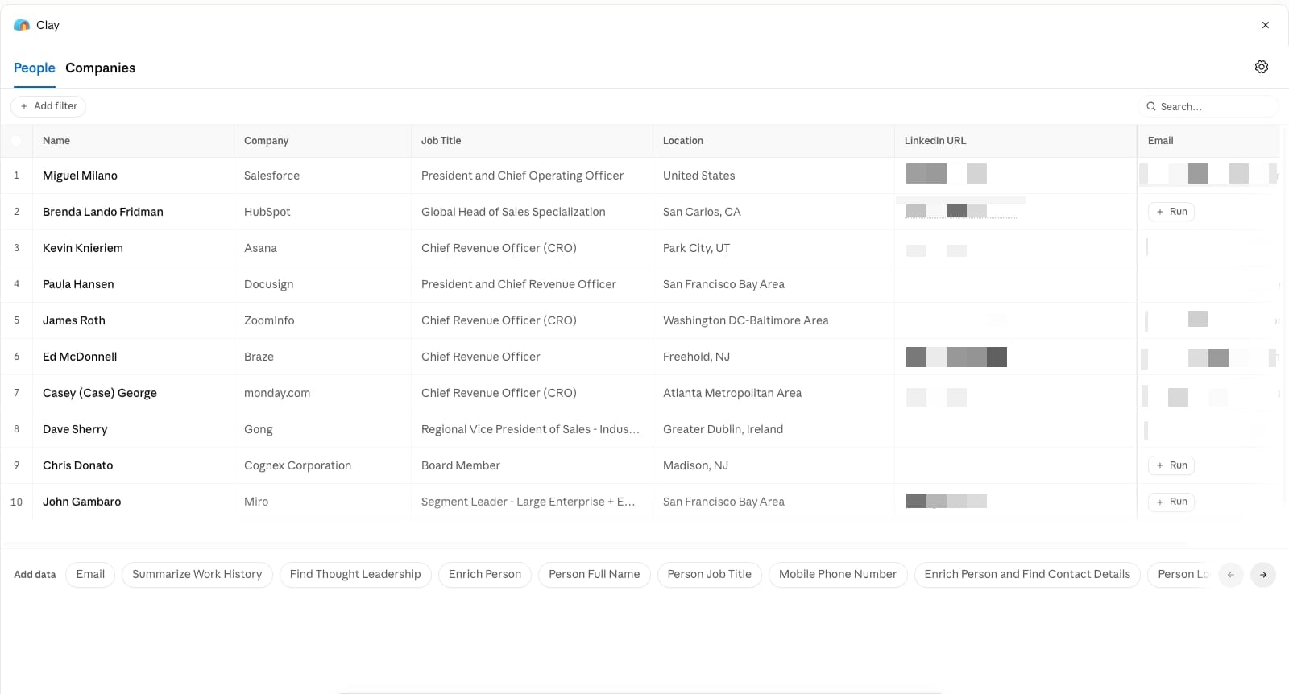The image size is (1289, 694).
Task: Run email enrichment for Chris Donato
Action: [1171, 465]
